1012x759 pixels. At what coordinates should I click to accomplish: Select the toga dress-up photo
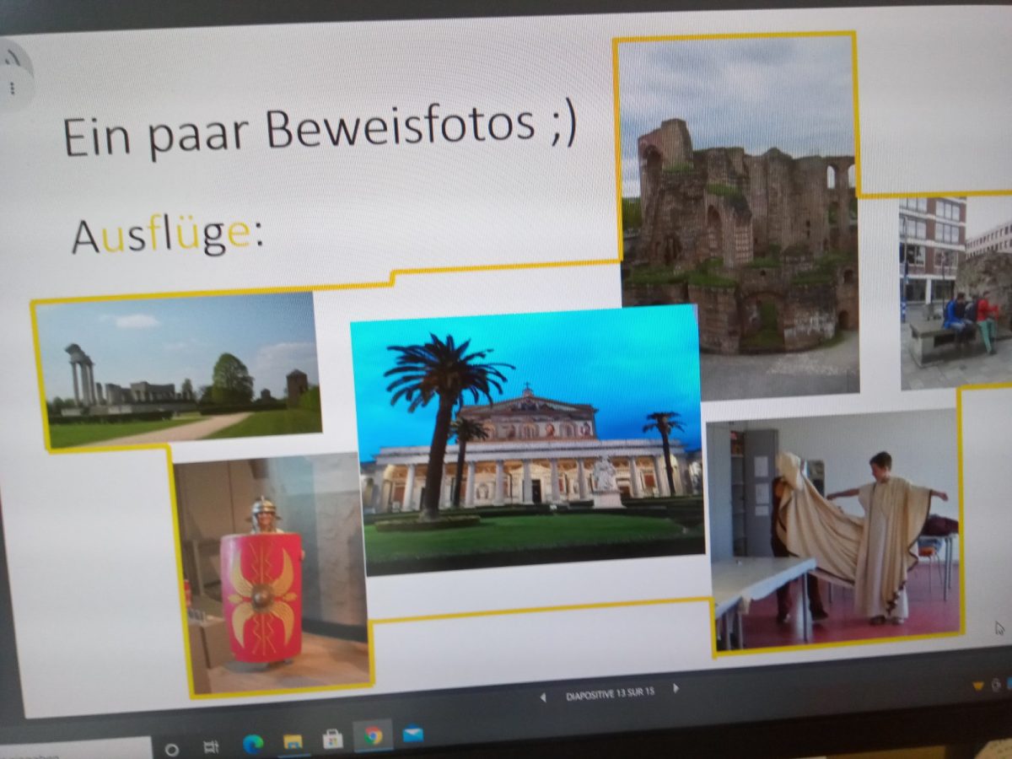pyautogui.click(x=834, y=529)
